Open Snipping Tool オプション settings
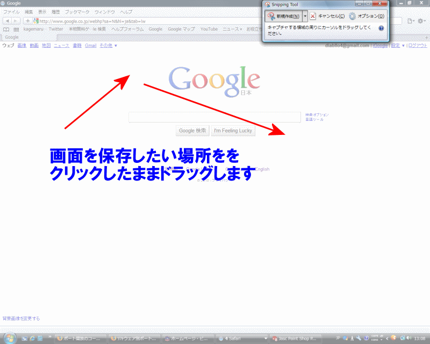This screenshot has width=430, height=344. [367, 16]
